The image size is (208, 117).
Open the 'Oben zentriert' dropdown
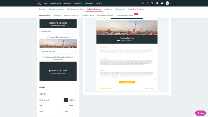coord(58,31)
